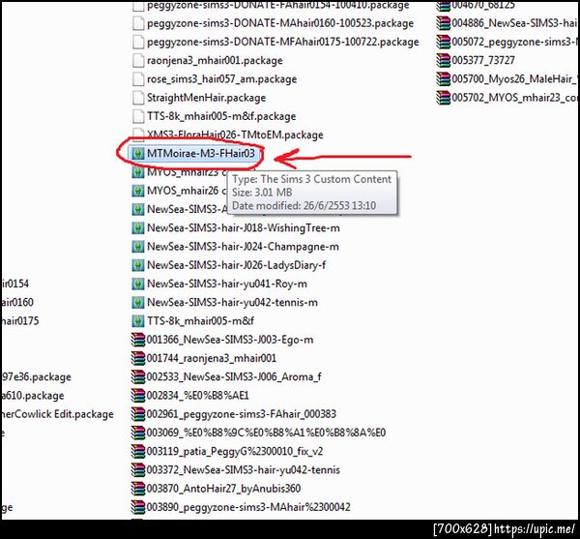Select the NewSea-SIMS3-hair-J018-WishingTree-m Sims icon
Image resolution: width=580 pixels, height=539 pixels.
point(138,227)
